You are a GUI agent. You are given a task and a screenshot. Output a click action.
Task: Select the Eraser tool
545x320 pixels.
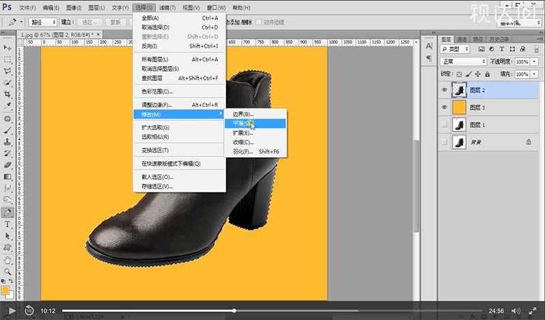click(x=7, y=165)
